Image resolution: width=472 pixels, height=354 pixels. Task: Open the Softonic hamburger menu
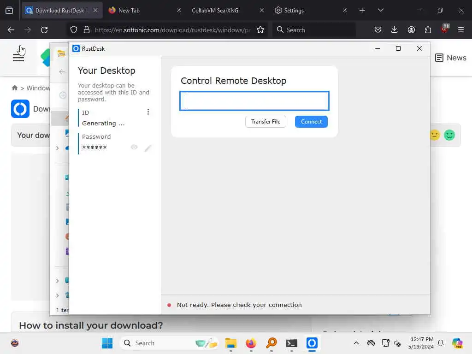tap(18, 57)
